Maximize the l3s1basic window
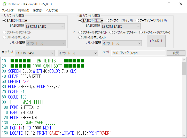This screenshot has width=187, height=138. tap(169, 4)
